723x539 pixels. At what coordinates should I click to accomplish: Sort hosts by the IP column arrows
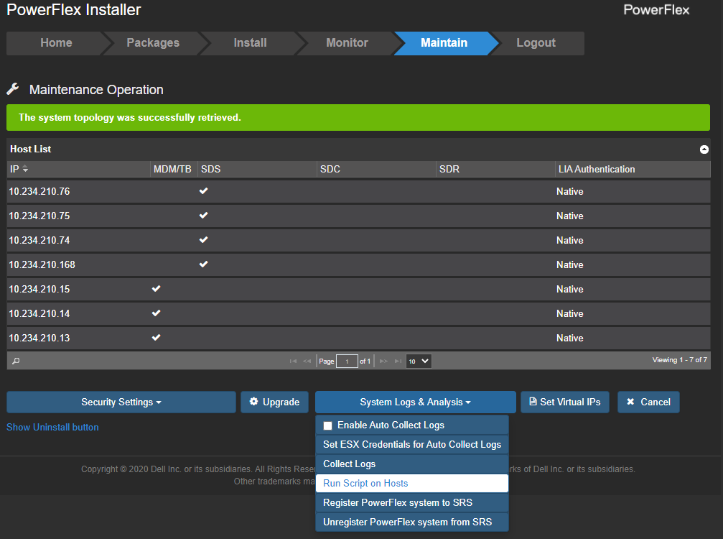(x=26, y=169)
